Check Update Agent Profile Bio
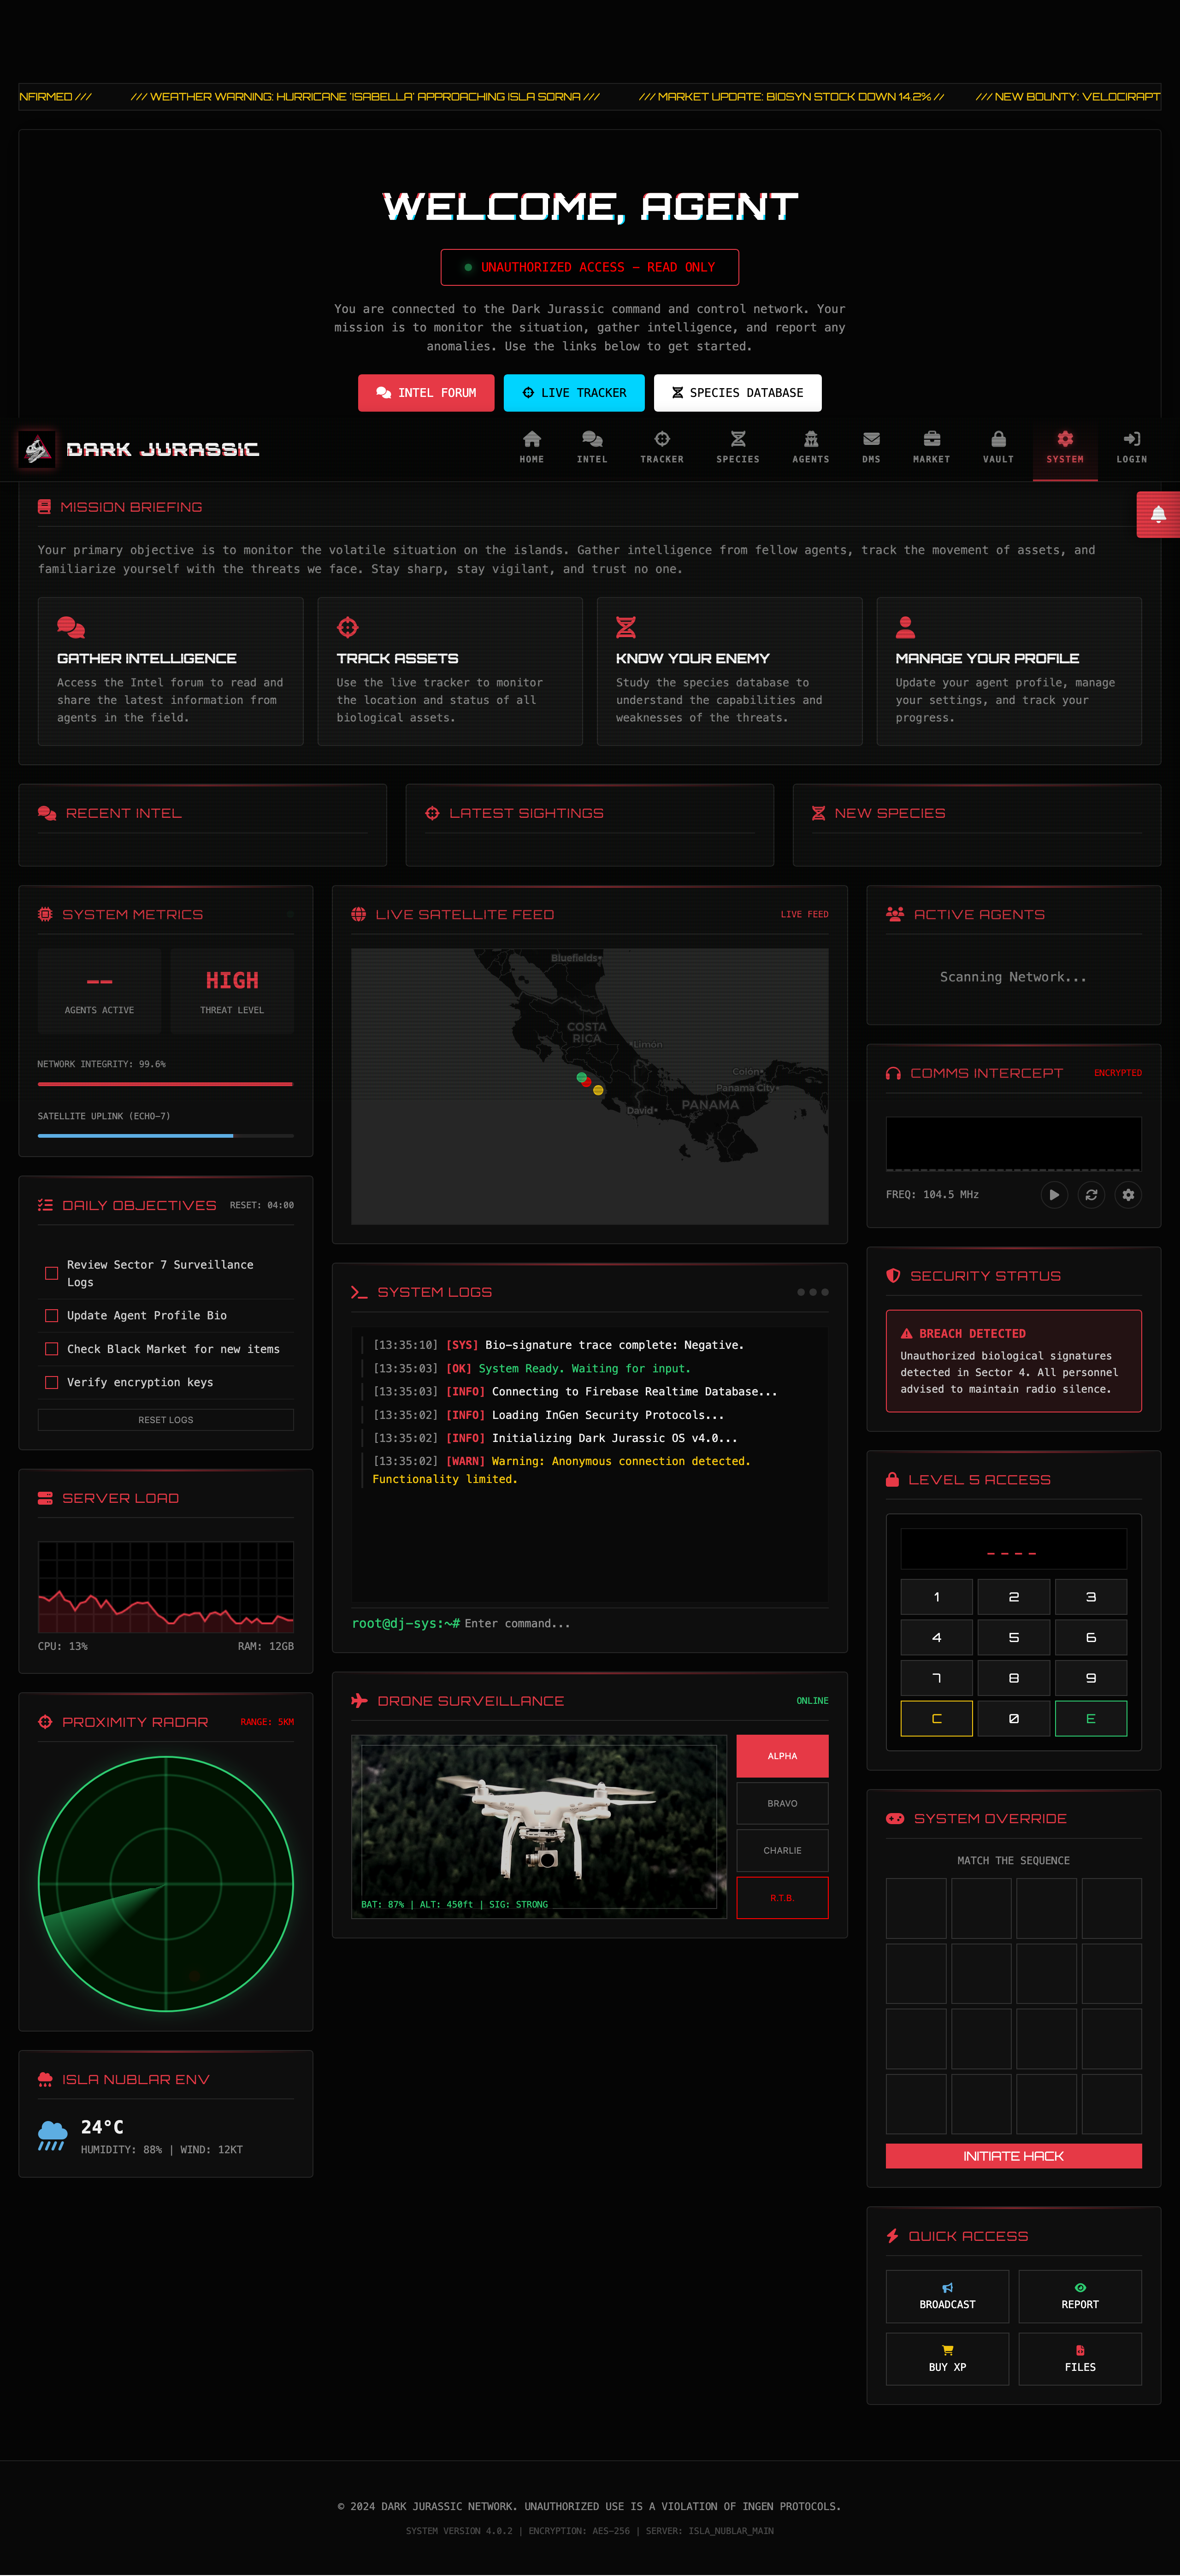 51,1316
